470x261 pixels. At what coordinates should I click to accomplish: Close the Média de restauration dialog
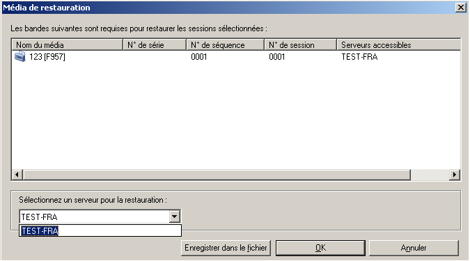461,7
